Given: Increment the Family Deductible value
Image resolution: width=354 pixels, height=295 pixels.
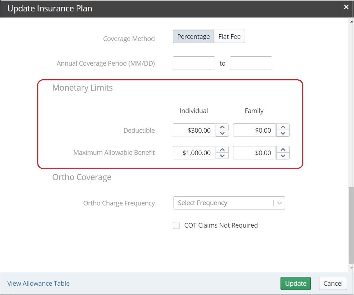Looking at the screenshot, I should pyautogui.click(x=283, y=128).
